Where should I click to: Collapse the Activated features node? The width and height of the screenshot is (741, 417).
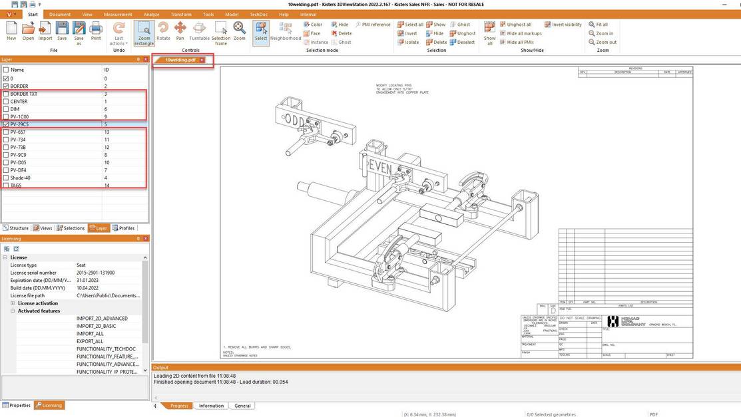(x=13, y=311)
